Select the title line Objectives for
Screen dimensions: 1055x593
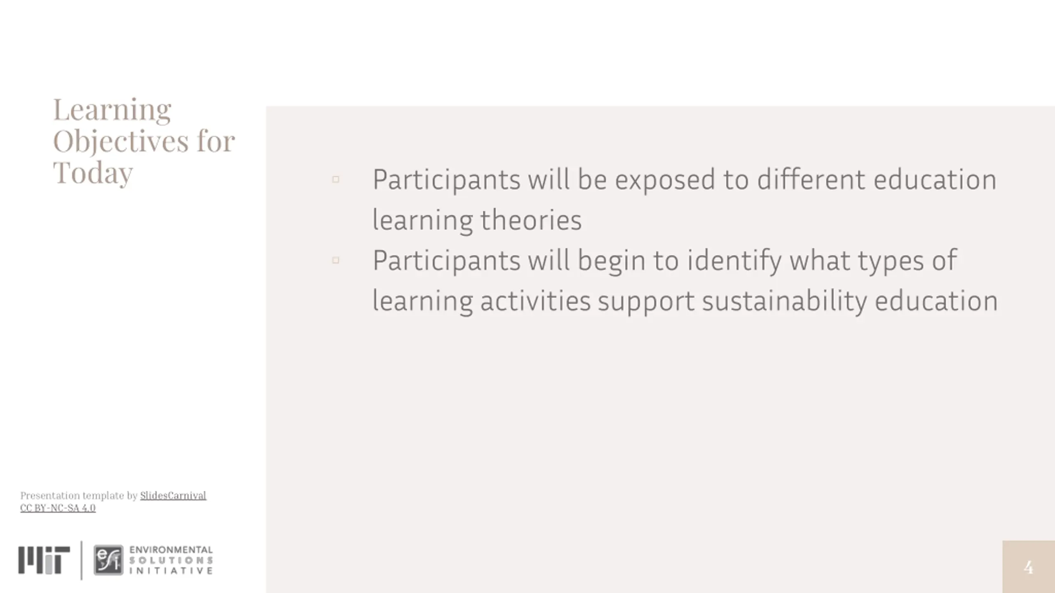[x=144, y=141]
